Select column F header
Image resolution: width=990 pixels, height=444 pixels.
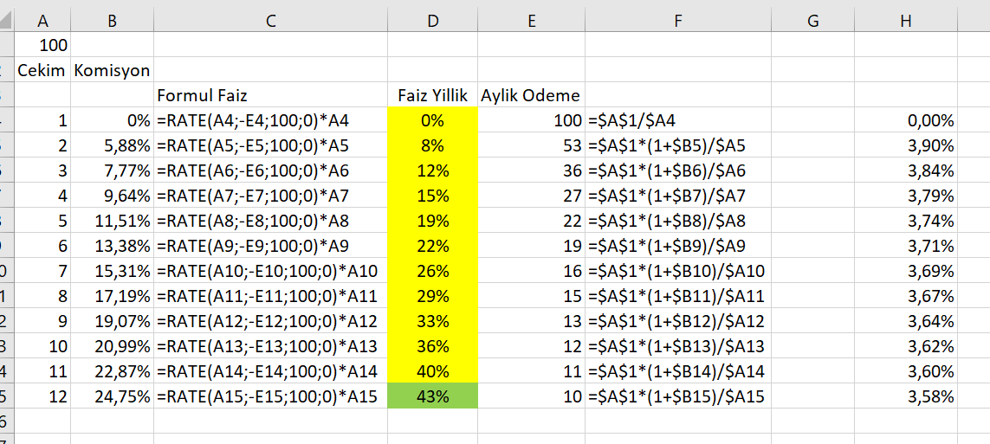coord(678,21)
